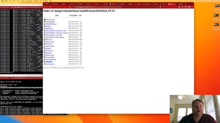Open the File menu
The image size is (220, 123).
(x=10, y=1)
